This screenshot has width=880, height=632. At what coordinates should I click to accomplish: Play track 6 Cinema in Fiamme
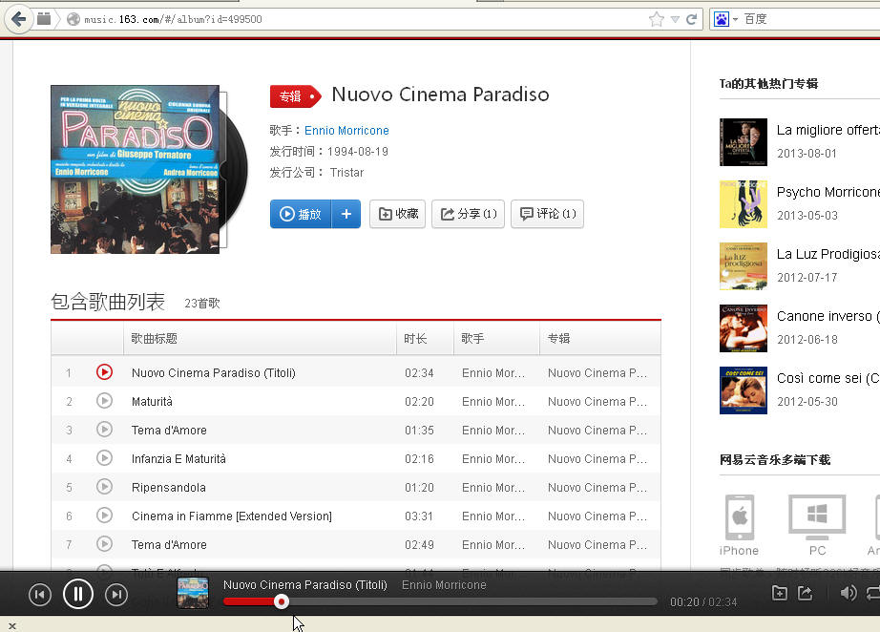click(x=104, y=516)
